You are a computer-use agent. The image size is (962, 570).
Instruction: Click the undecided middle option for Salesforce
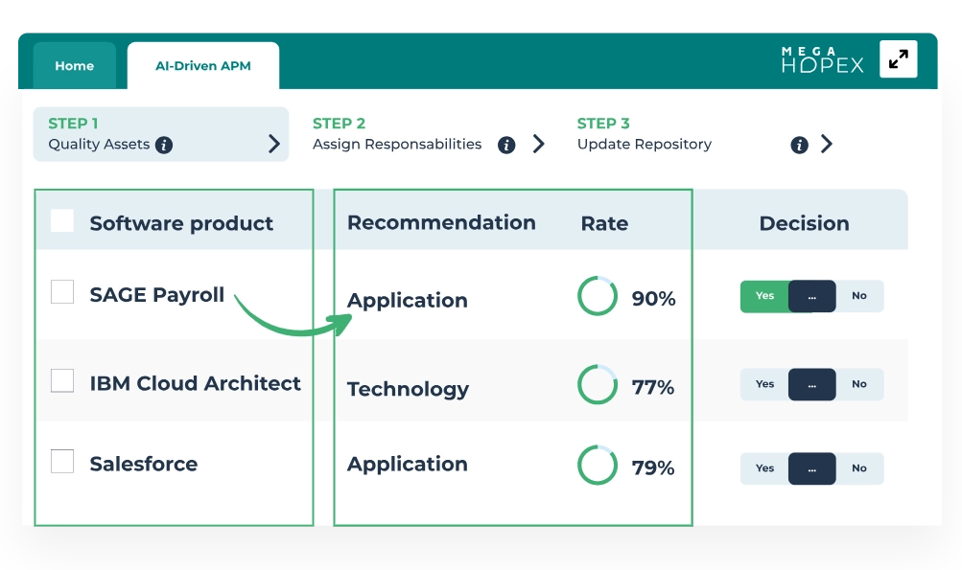(x=812, y=468)
